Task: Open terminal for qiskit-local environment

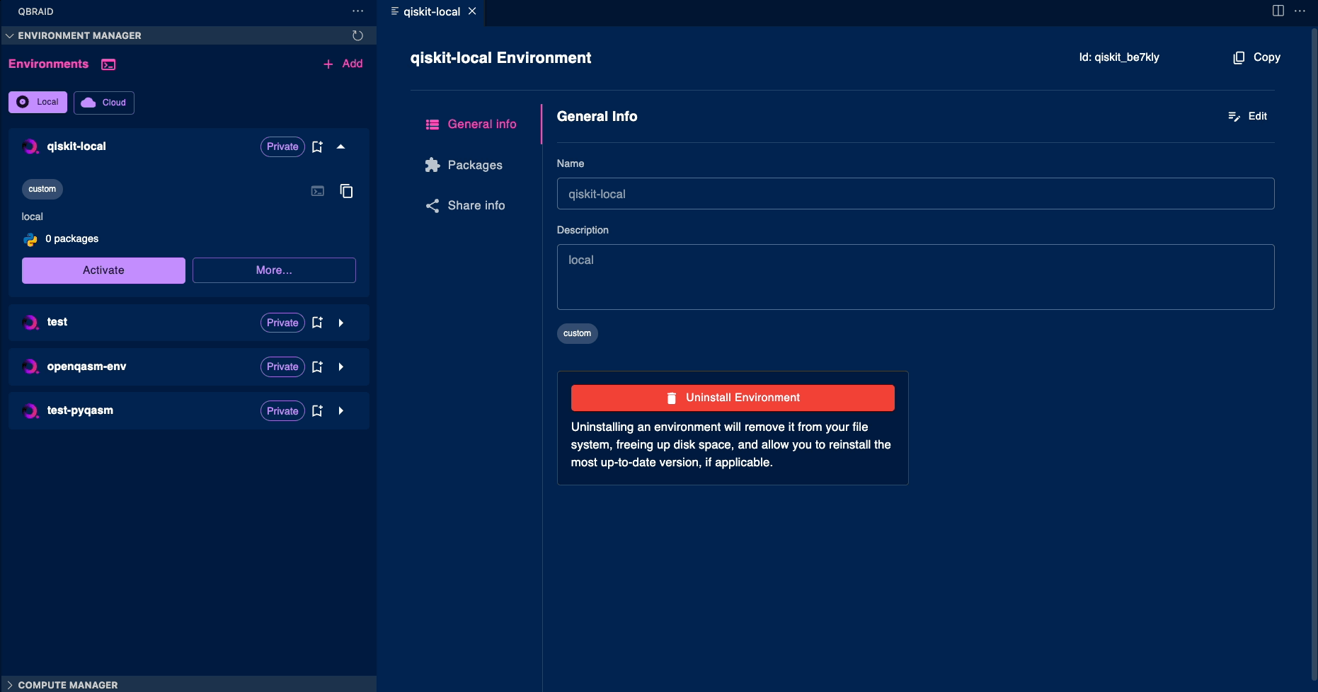Action: [318, 191]
